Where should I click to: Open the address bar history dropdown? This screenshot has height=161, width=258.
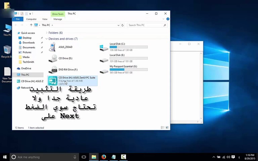click(x=118, y=25)
